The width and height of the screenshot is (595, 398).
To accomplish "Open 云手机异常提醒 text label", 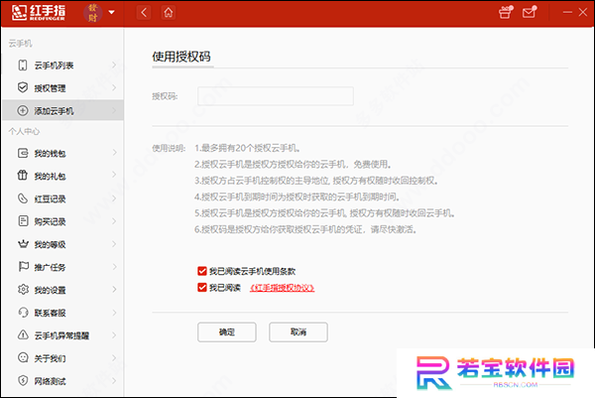I will [x=61, y=335].
